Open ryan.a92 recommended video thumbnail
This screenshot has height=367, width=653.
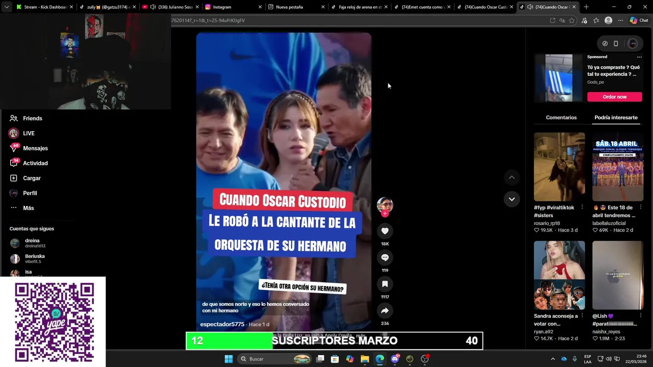[x=559, y=275]
